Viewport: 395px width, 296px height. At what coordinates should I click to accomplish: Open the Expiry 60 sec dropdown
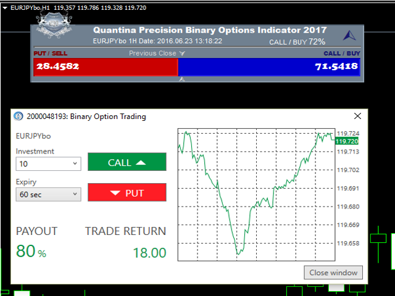[x=48, y=194]
